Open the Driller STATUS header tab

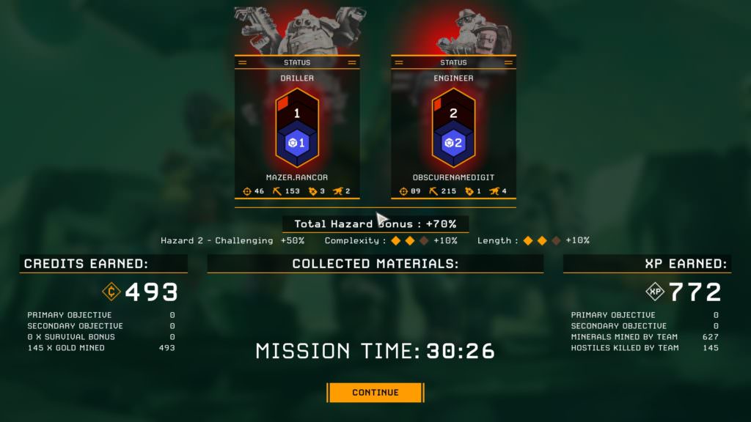tap(297, 62)
